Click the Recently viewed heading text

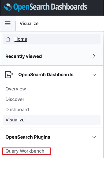[24, 56]
